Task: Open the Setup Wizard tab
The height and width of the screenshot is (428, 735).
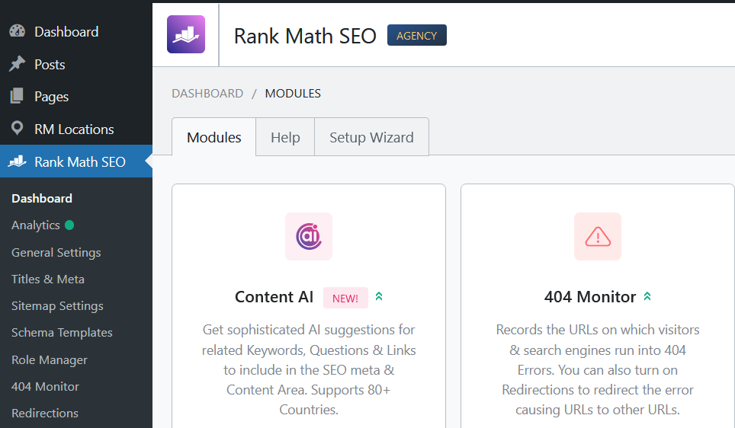Action: 371,138
